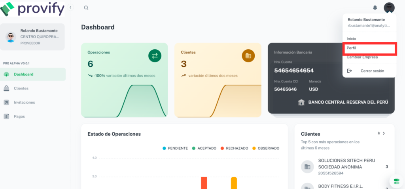Click the Pagos dollar icon in sidebar
405x189 pixels.
pyautogui.click(x=6, y=116)
